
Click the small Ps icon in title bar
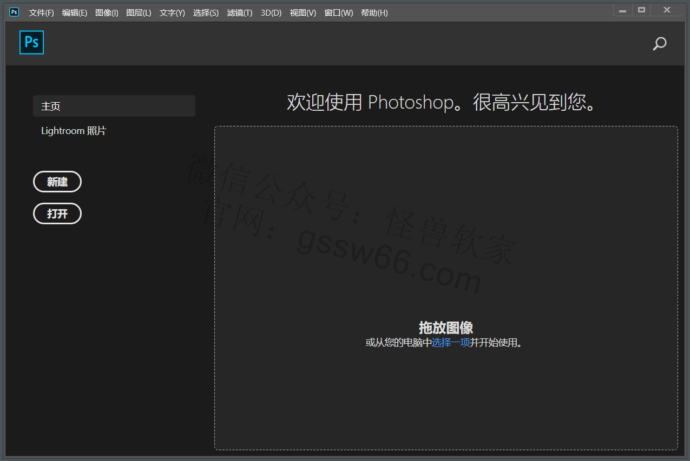click(x=14, y=12)
